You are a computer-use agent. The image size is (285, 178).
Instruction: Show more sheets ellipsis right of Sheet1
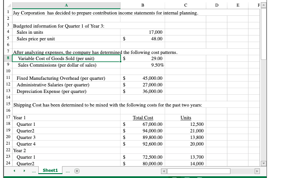pyautogui.click(x=68, y=171)
